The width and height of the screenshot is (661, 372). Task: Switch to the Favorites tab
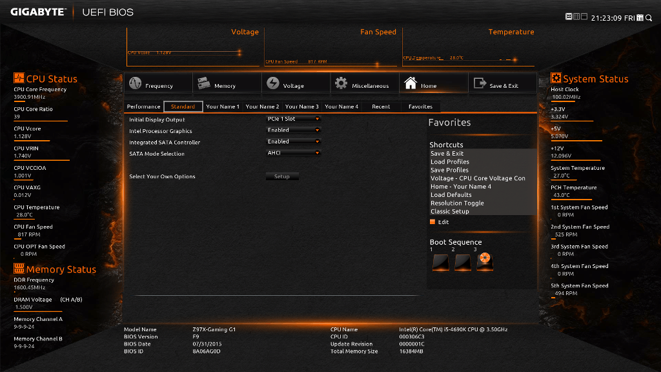(420, 107)
